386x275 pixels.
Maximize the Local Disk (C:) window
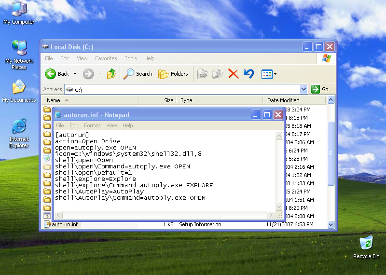point(318,46)
